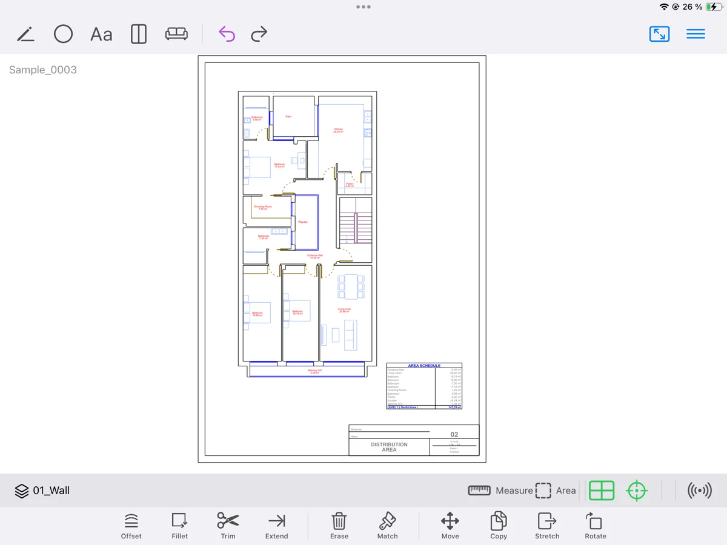Undo the last action
Screen dimensions: 727x545
(x=227, y=35)
